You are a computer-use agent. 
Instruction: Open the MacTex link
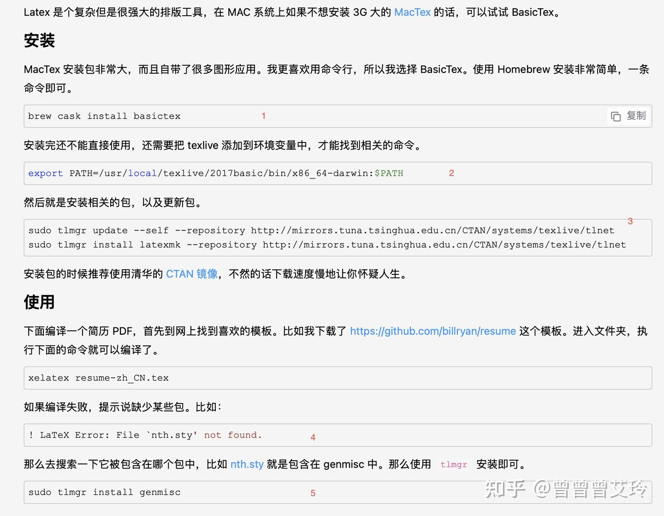pos(412,12)
